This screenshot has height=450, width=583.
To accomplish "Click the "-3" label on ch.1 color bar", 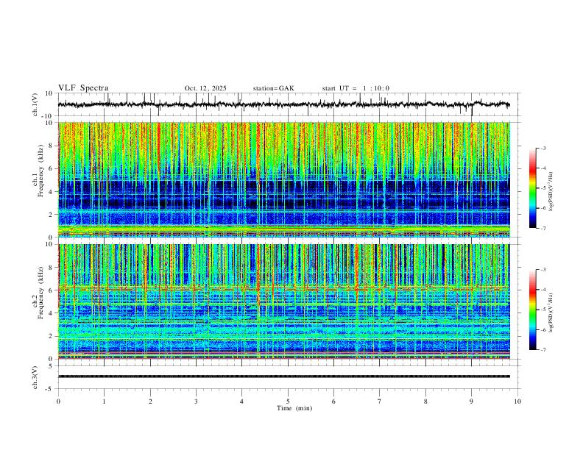I will click(543, 149).
